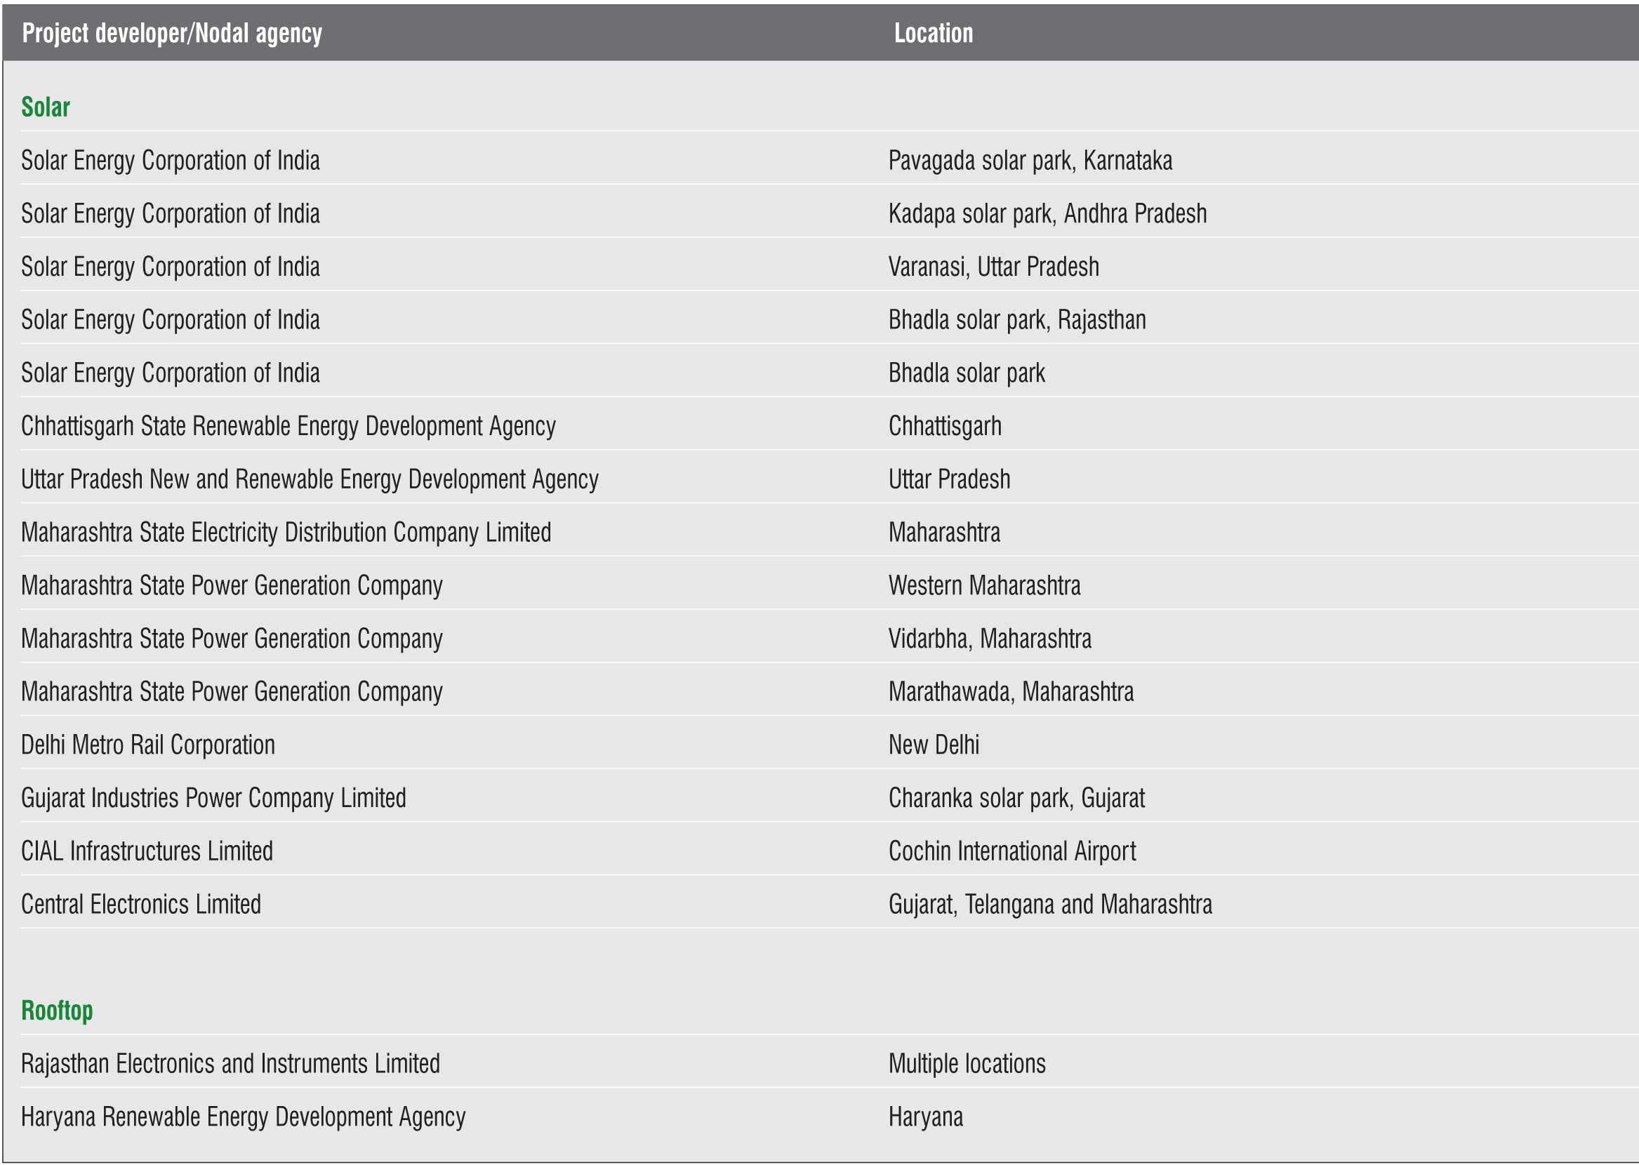Select 'Haryana Renewable Energy Development Agency' entry
This screenshot has height=1165, width=1639.
[243, 1116]
